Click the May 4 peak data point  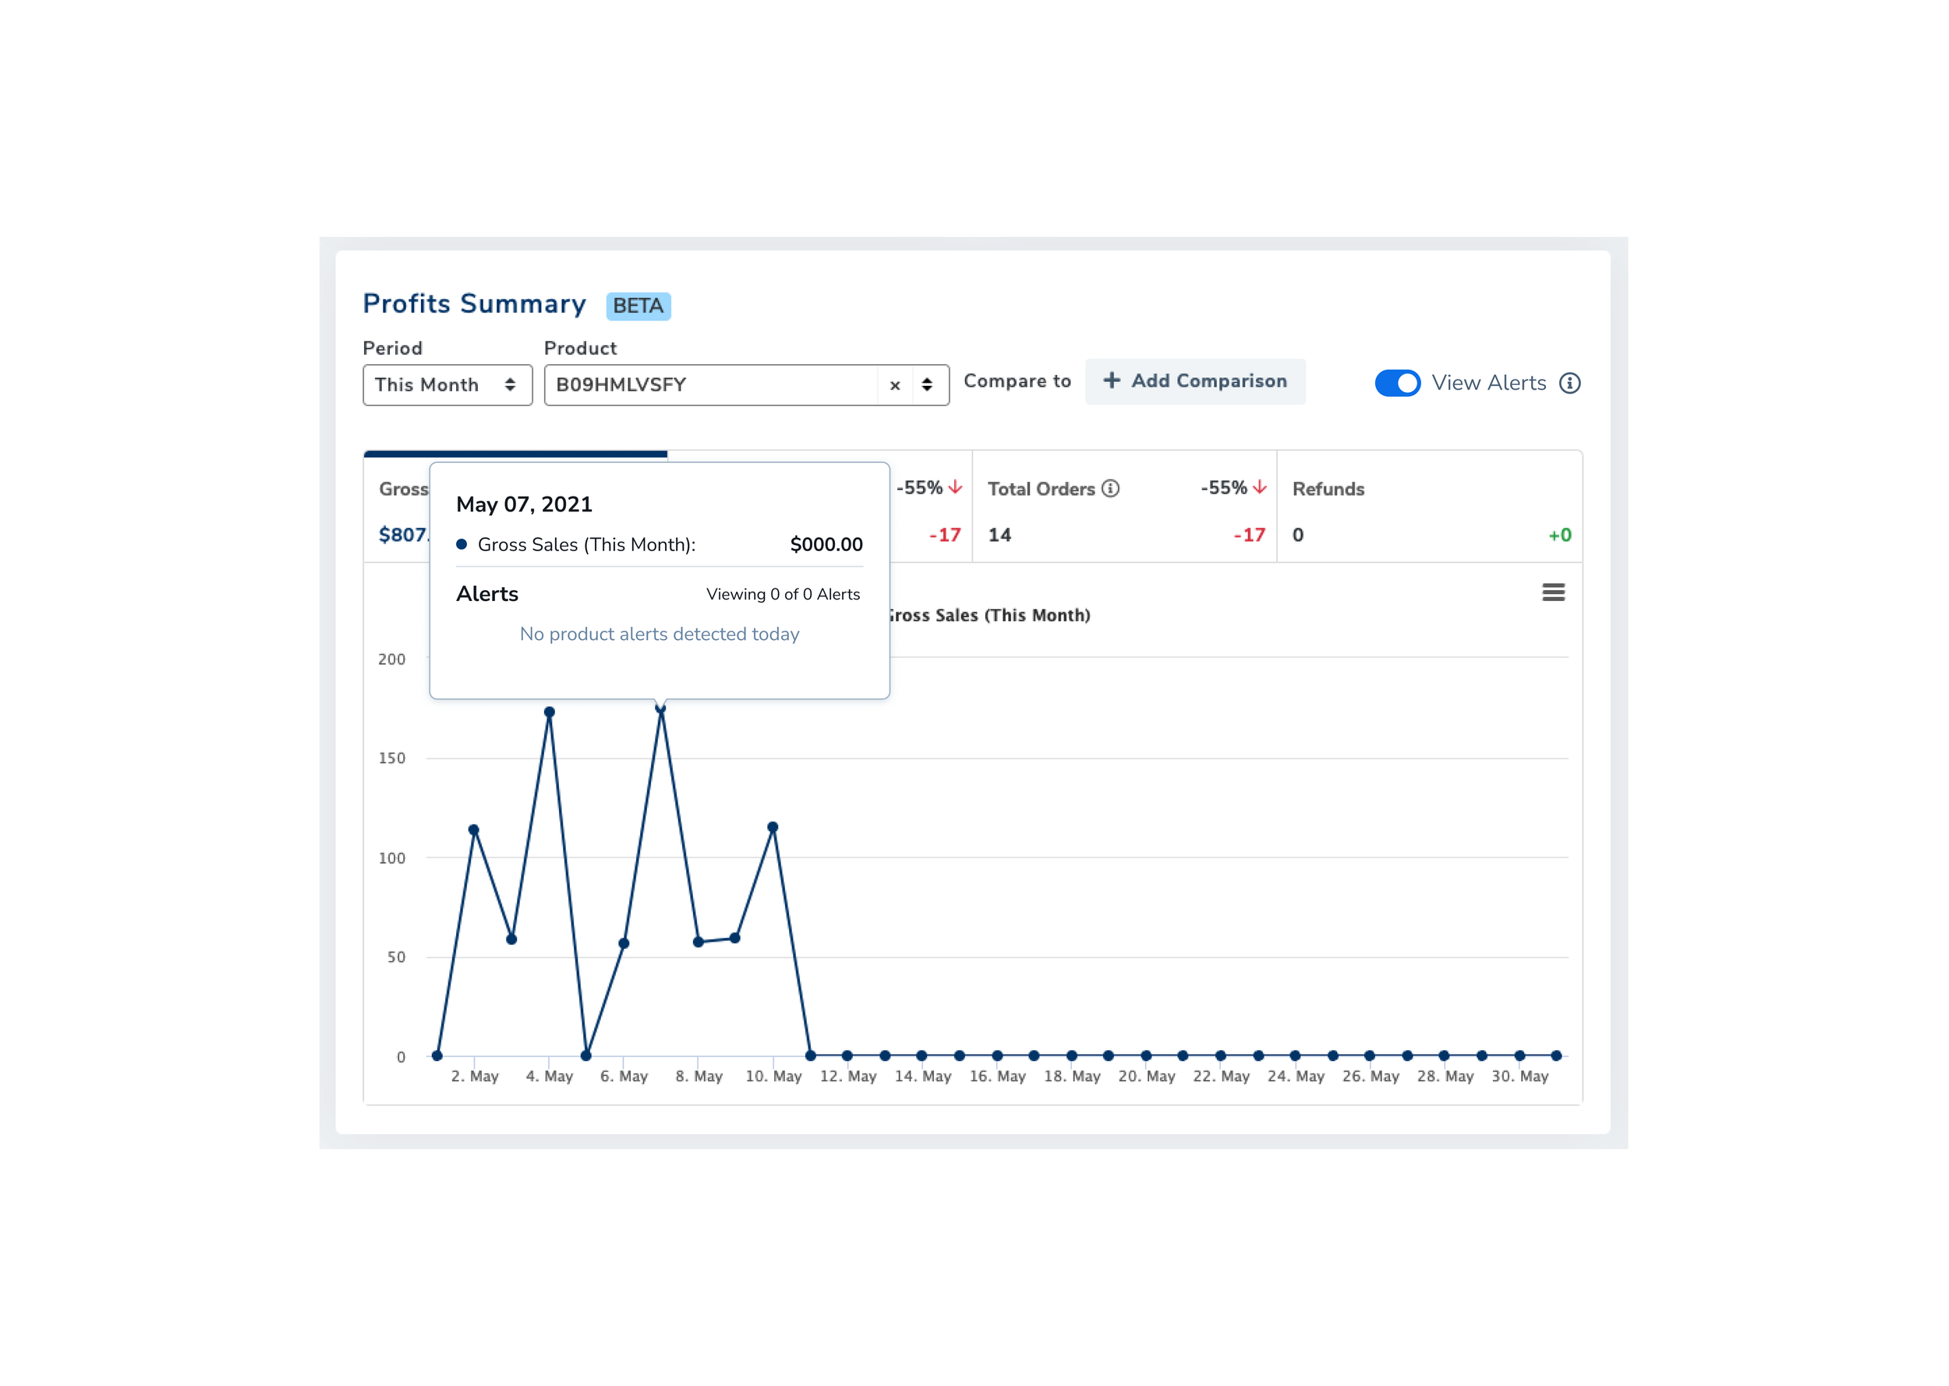point(550,712)
